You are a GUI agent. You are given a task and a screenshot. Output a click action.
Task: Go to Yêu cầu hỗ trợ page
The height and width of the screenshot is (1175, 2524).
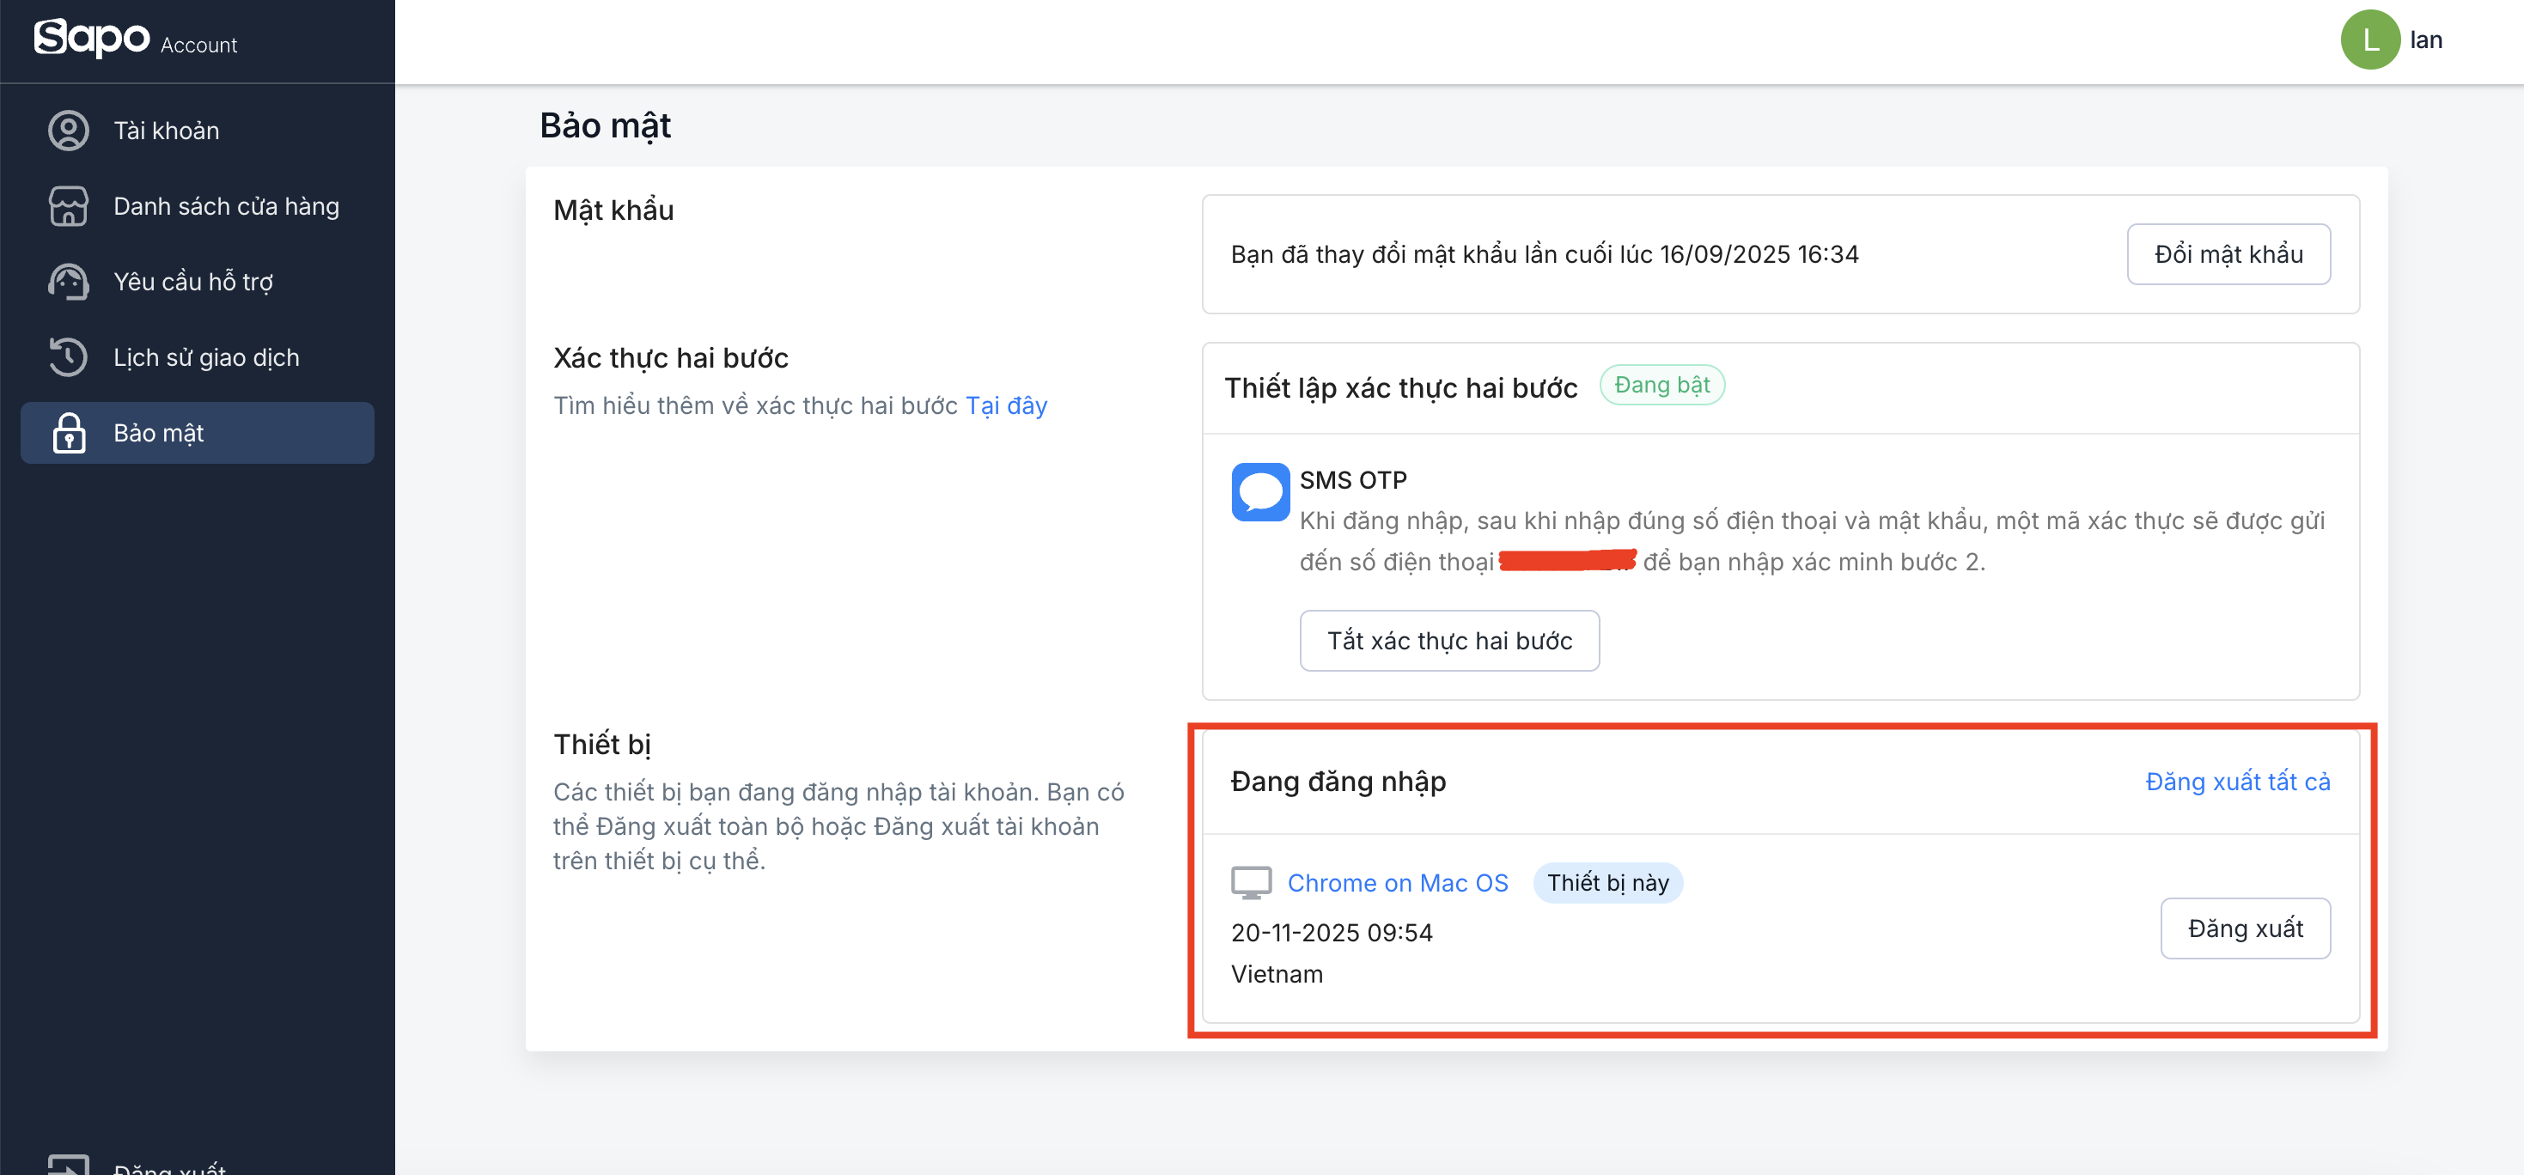193,281
